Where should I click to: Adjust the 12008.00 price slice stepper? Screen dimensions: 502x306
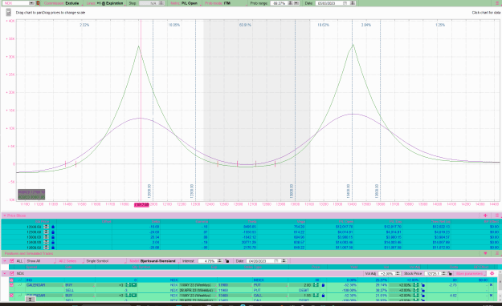(46, 227)
